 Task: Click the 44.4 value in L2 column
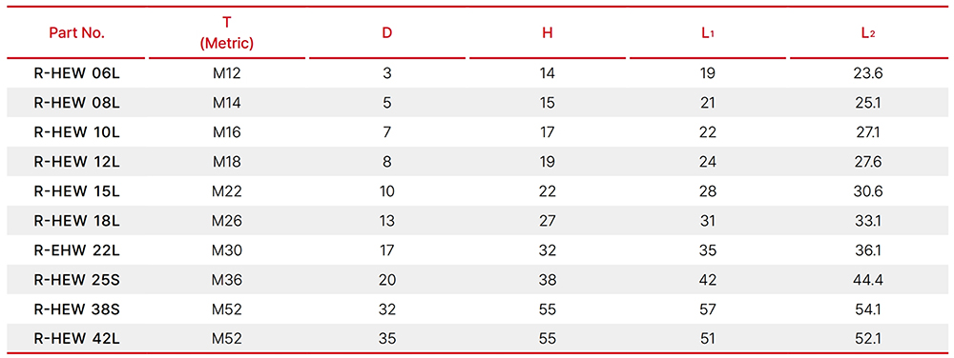pos(868,280)
